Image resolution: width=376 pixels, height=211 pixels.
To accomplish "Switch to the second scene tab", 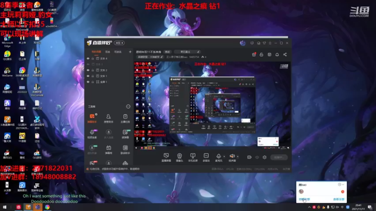I will pos(108,52).
